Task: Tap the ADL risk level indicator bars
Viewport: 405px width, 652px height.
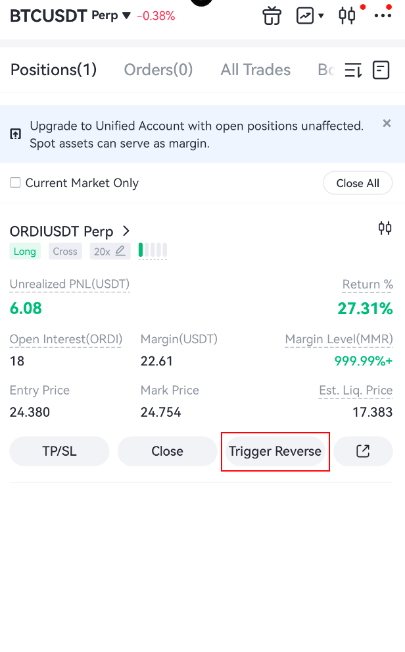Action: 153,250
